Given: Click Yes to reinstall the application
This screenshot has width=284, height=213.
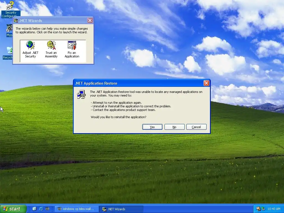Looking at the screenshot, I should pyautogui.click(x=152, y=127).
